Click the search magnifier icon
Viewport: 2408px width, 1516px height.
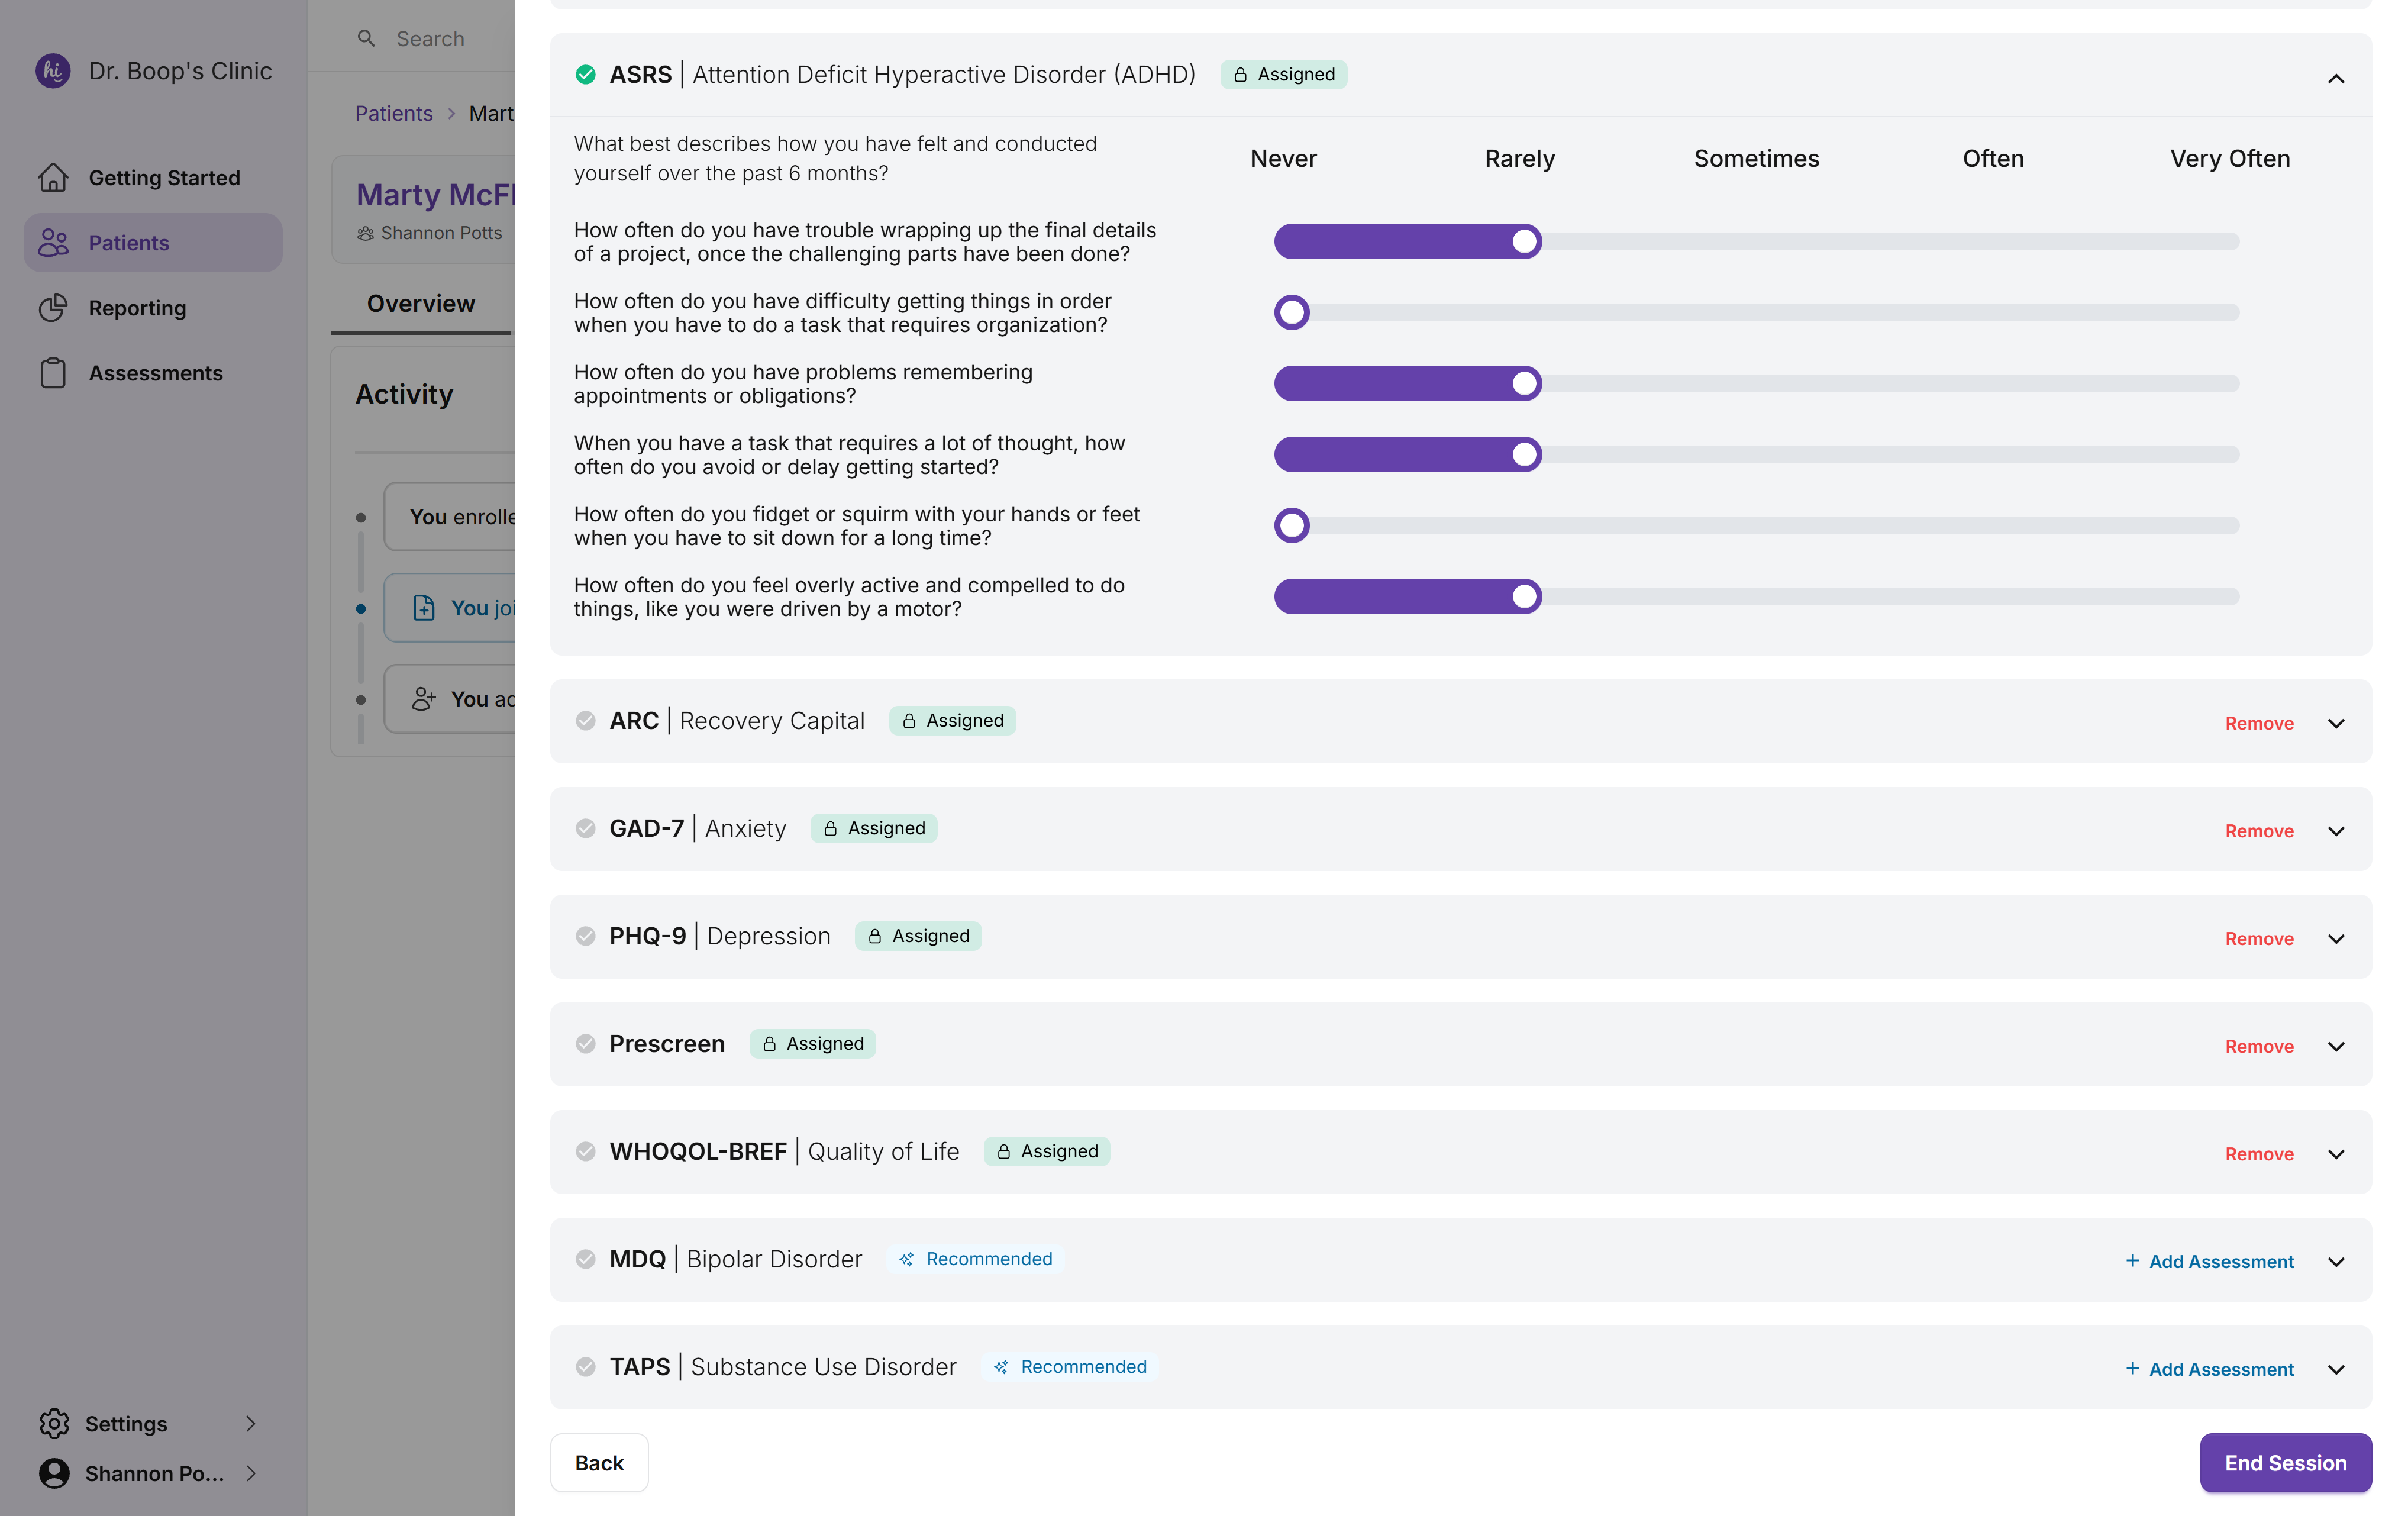[x=366, y=38]
